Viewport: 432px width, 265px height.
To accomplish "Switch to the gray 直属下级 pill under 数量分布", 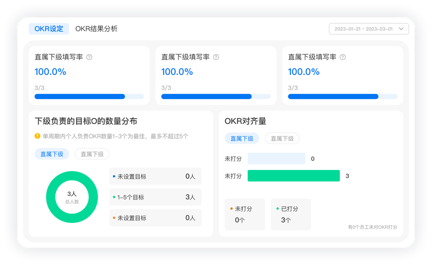I will click(x=92, y=154).
